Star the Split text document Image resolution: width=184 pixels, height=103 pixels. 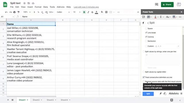pyautogui.click(x=24, y=3)
